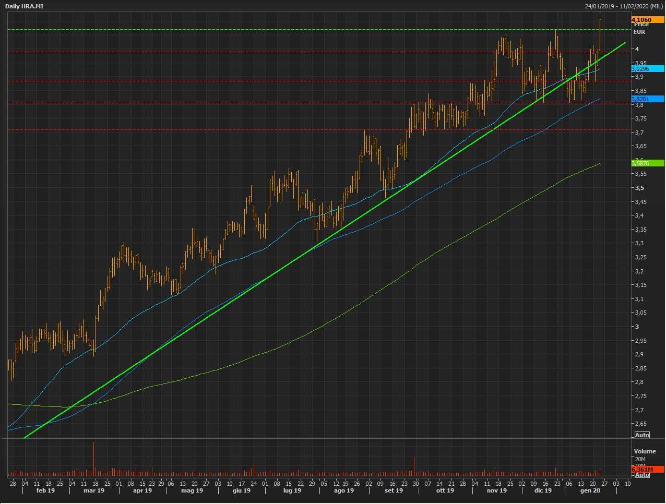Select the tallest volume bar in March 2019
The height and width of the screenshot is (504, 666).
[x=94, y=459]
